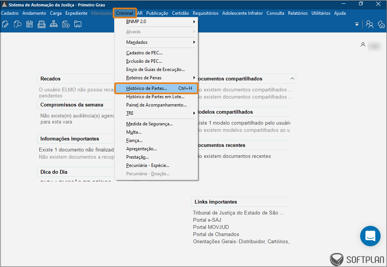
Task: Open the Portal MOVJUD link
Action: pyautogui.click(x=211, y=227)
